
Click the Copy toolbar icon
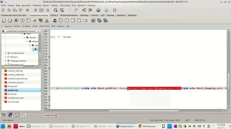click(x=42, y=10)
